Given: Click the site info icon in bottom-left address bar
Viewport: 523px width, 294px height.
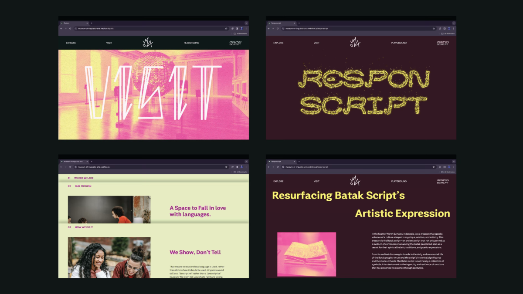Looking at the screenshot, I should pyautogui.click(x=75, y=167).
